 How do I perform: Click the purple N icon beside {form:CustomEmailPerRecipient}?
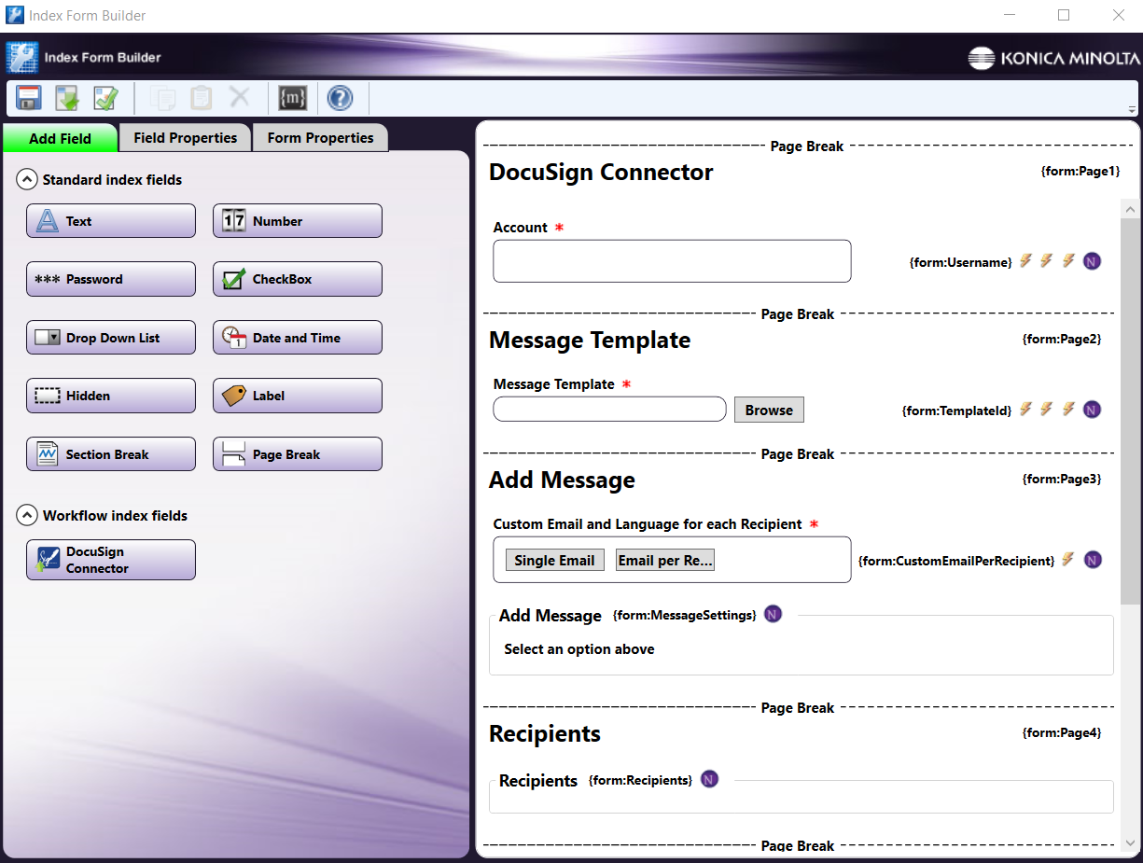1092,560
